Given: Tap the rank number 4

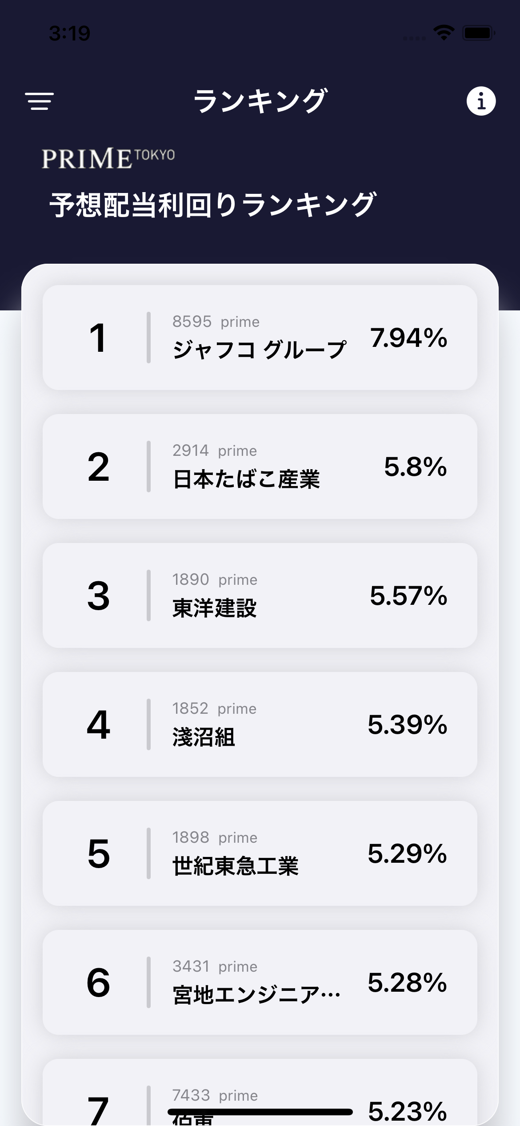Looking at the screenshot, I should point(98,724).
